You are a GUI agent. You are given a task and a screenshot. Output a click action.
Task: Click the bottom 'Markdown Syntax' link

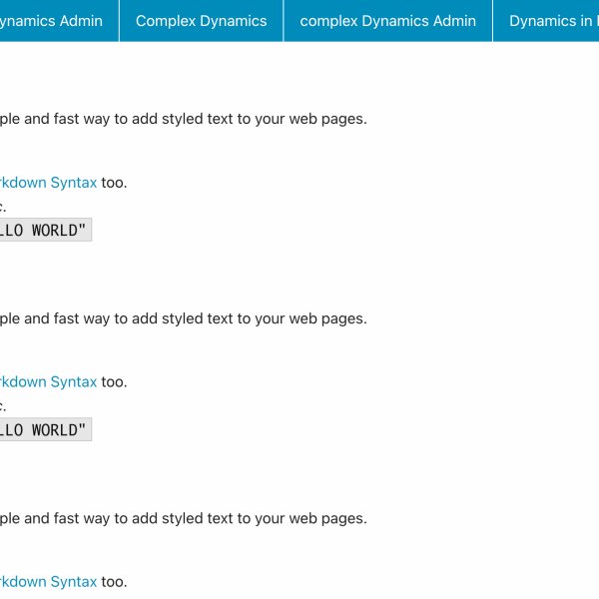click(x=48, y=581)
